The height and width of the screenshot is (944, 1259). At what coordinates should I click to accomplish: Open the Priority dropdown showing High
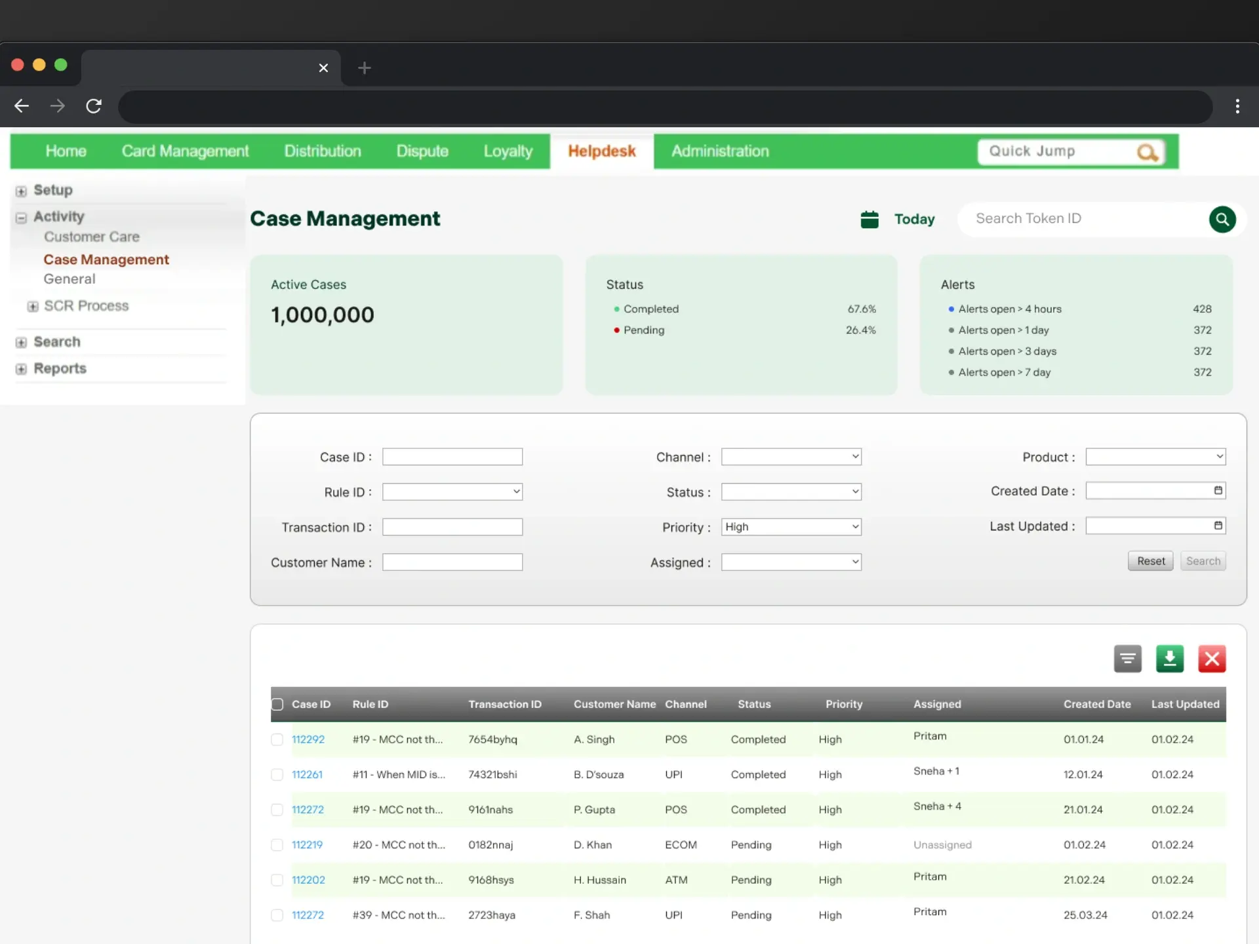[791, 527]
